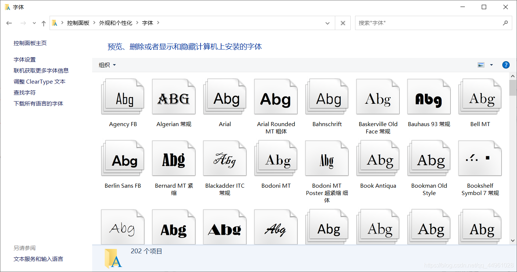Expand the address bar history dropdown
This screenshot has height=272, width=517.
click(x=328, y=23)
